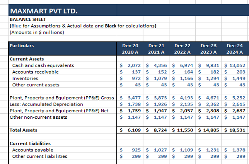Select the Dec-23 column header
The height and width of the screenshot is (164, 249).
(208, 46)
